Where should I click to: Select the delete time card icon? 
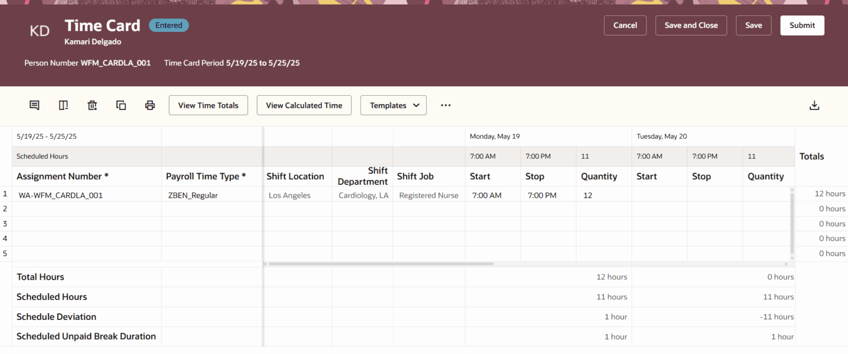(x=92, y=105)
